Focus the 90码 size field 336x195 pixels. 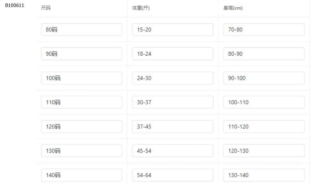coord(82,54)
